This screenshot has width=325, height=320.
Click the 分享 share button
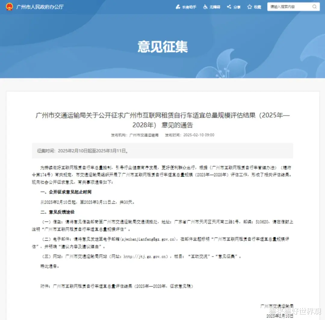pyautogui.click(x=234, y=7)
